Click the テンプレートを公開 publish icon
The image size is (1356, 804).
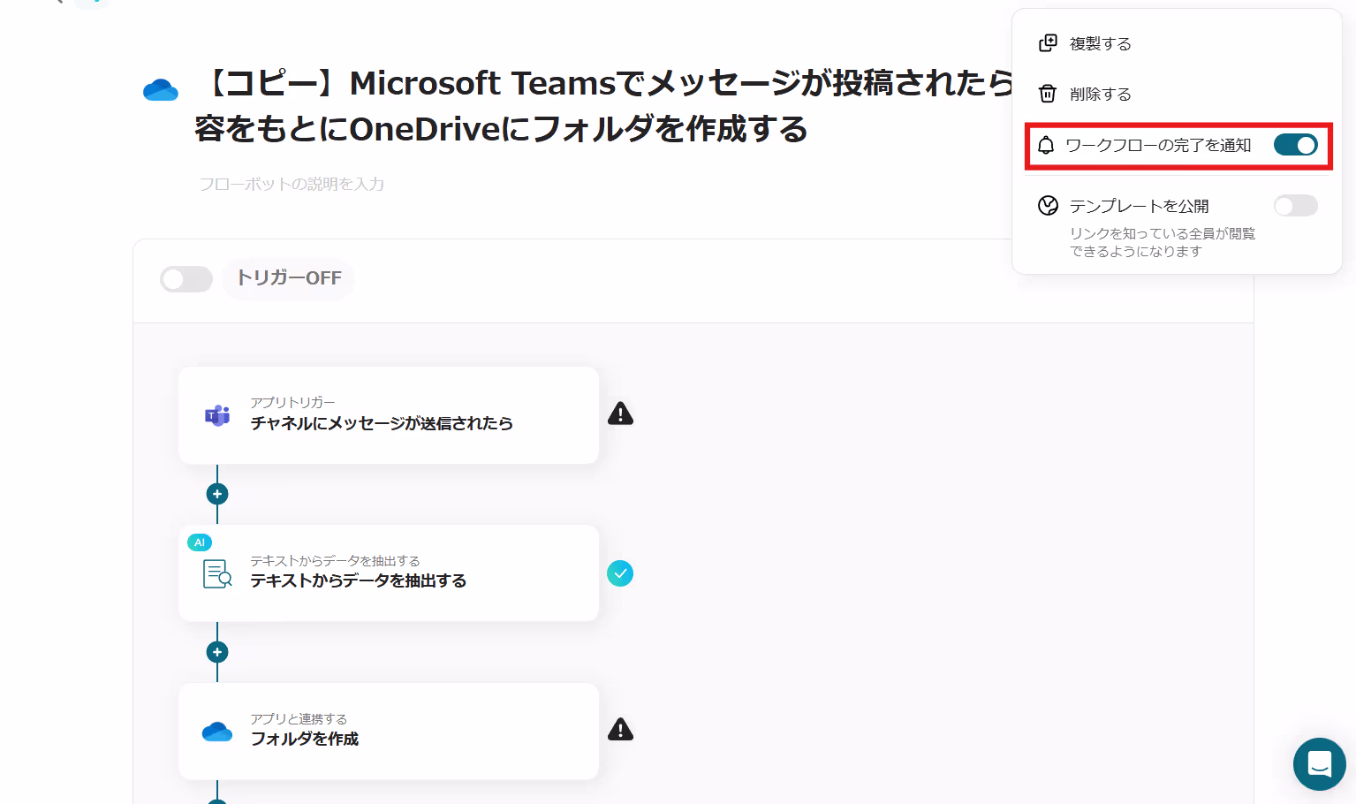click(x=1048, y=206)
